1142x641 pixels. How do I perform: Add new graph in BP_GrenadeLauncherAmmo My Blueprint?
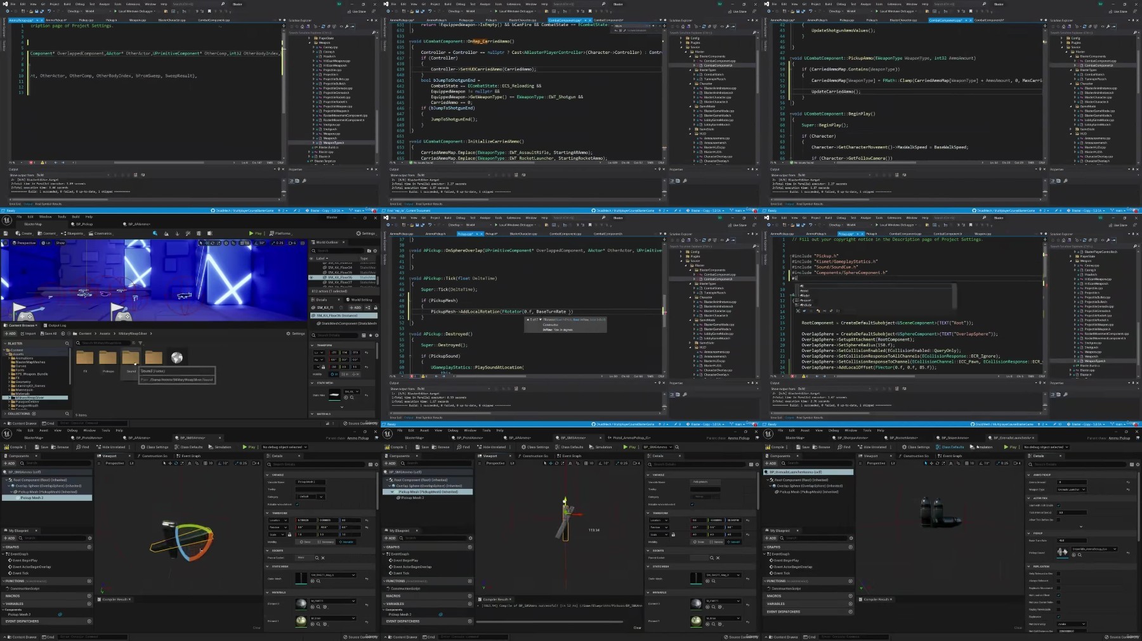[851, 547]
